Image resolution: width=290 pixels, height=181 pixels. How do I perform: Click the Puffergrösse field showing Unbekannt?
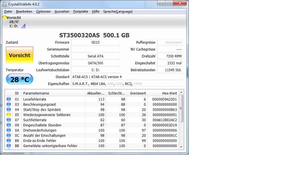(x=170, y=42)
